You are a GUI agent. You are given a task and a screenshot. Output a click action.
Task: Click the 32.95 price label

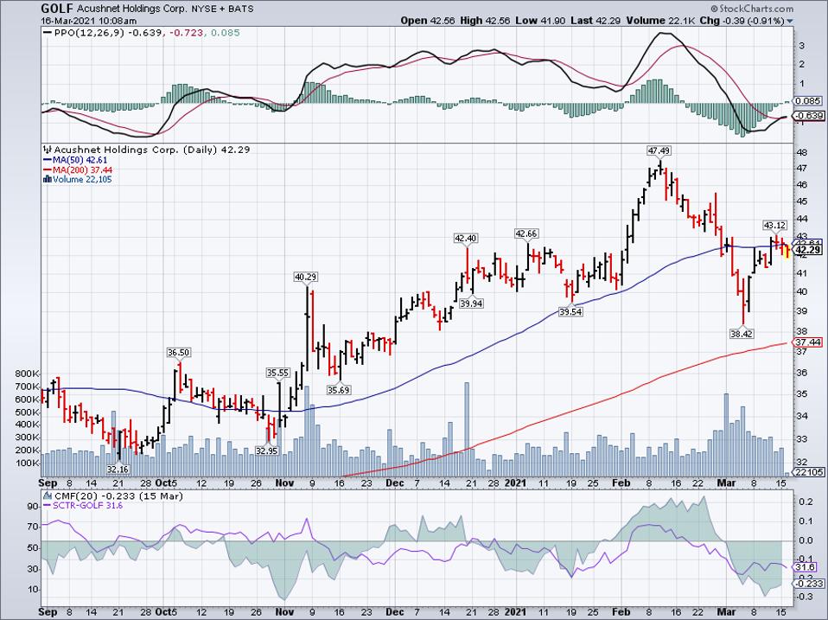pyautogui.click(x=267, y=451)
